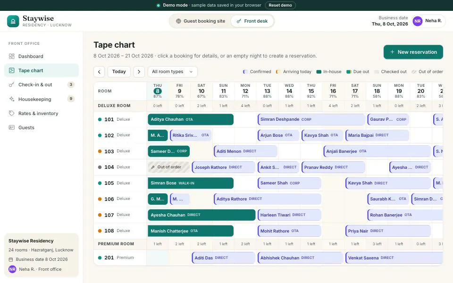453x283 pixels.
Task: Open the All room types dropdown
Action: (x=173, y=72)
